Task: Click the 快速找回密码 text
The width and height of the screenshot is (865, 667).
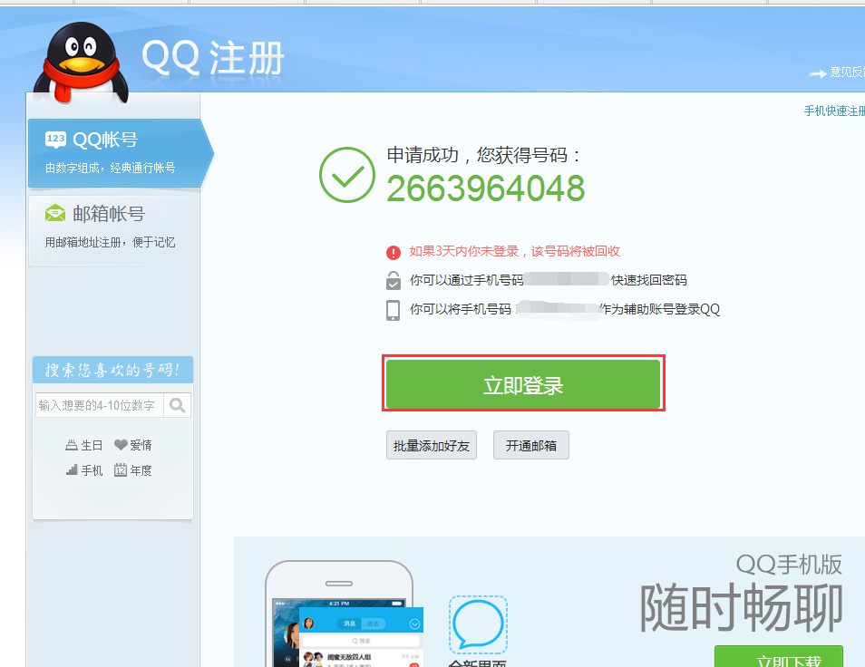Action: pos(649,280)
